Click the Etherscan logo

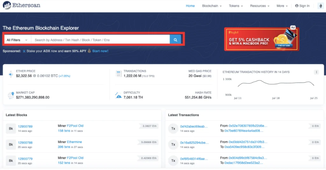(x=21, y=5)
